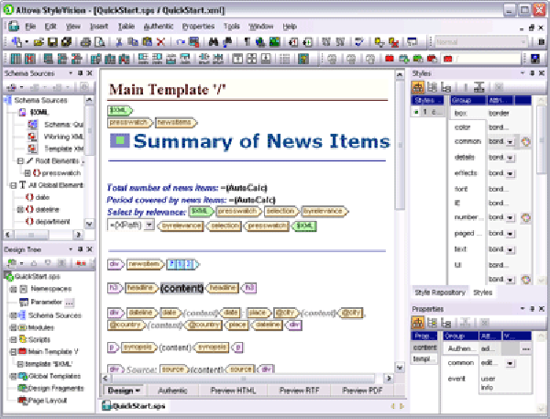The image size is (550, 419).
Task: Click the first table toolbar icon
Action: (16, 59)
